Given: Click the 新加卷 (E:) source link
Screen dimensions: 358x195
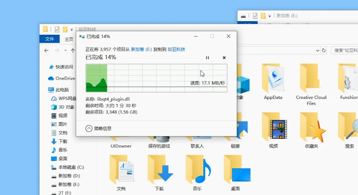Looking at the screenshot, I should (x=141, y=49).
